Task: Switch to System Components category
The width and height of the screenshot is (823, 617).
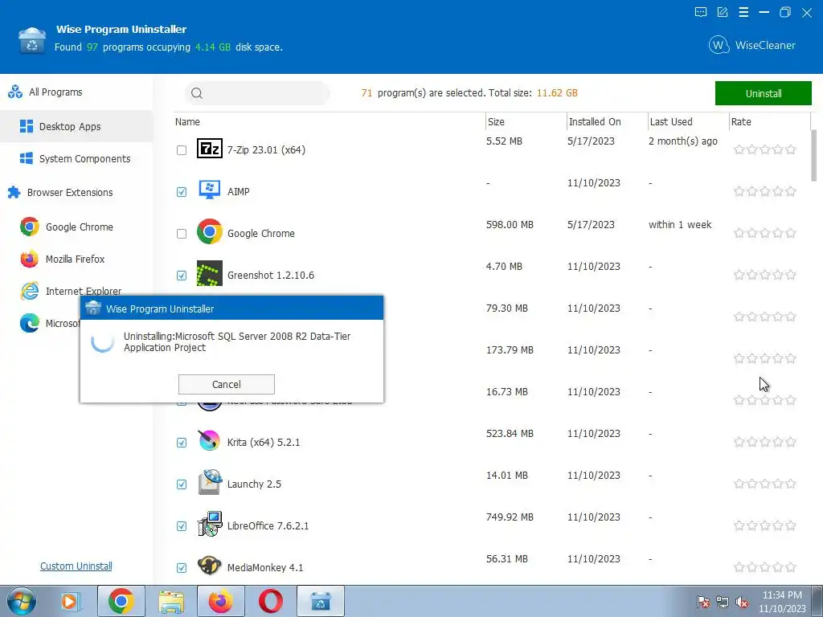Action: tap(76, 158)
